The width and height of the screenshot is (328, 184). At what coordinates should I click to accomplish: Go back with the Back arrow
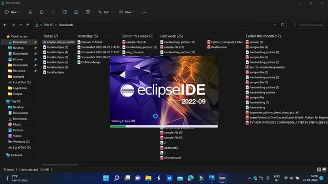[5, 25]
